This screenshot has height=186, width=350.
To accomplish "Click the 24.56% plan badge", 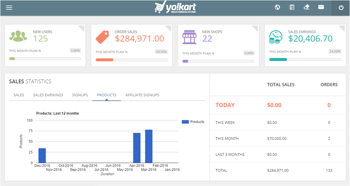I will coord(161,52).
